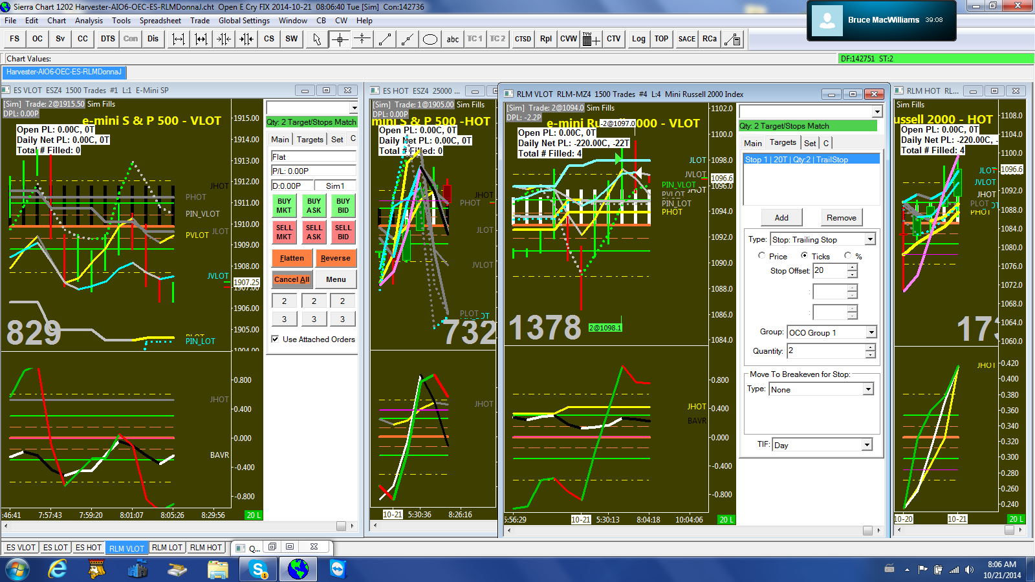1035x582 pixels.
Task: Open the OCO Group 1 dropdown
Action: [x=871, y=332]
